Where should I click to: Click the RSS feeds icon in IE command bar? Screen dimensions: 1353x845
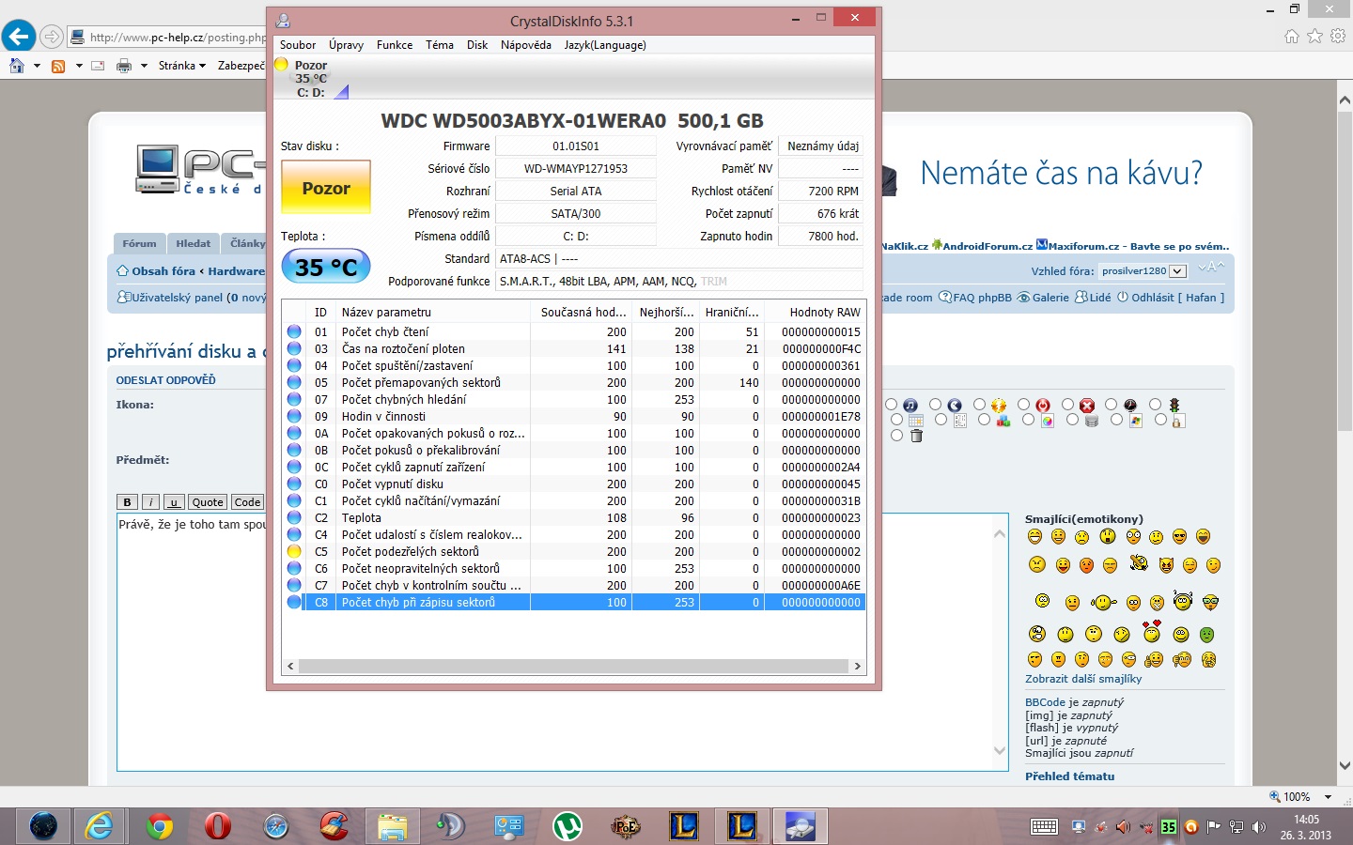(58, 66)
